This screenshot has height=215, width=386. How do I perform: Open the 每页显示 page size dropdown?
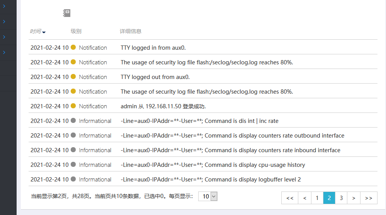[208, 197]
